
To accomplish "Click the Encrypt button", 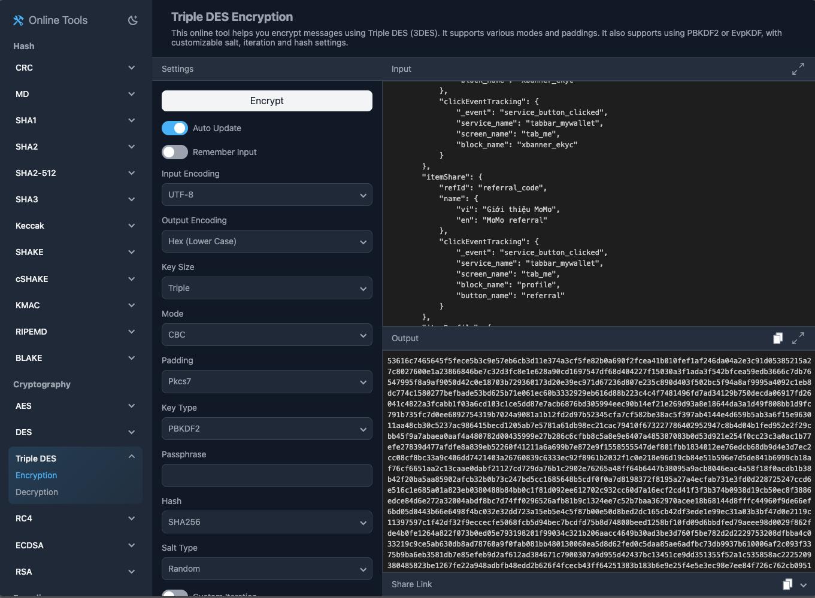I will 267,101.
